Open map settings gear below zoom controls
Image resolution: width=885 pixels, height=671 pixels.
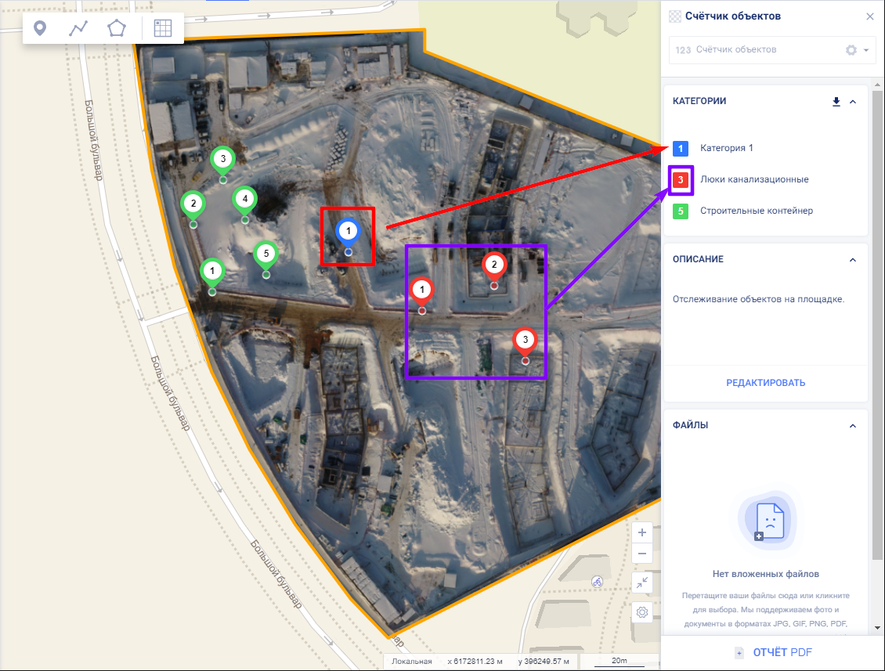click(x=642, y=611)
